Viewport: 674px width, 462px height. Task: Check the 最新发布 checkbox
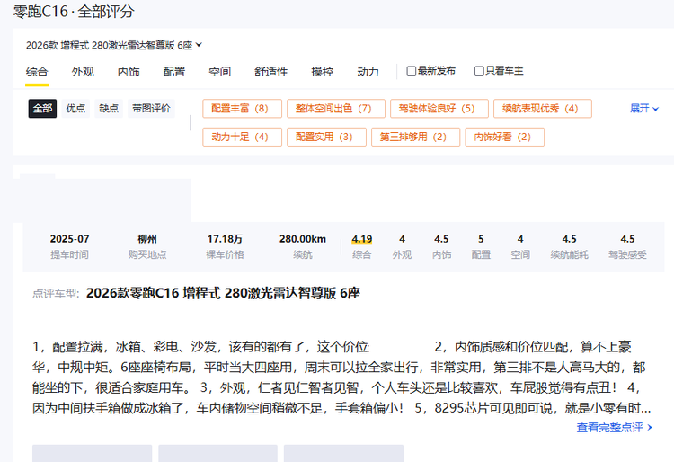tap(412, 71)
